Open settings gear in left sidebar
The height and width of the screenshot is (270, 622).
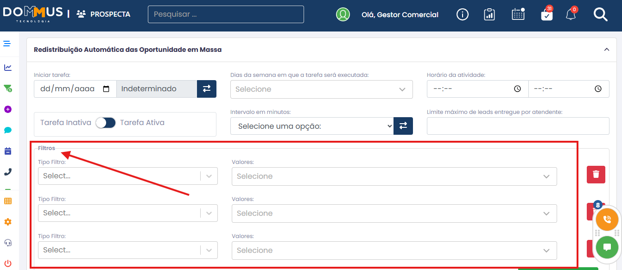click(7, 222)
